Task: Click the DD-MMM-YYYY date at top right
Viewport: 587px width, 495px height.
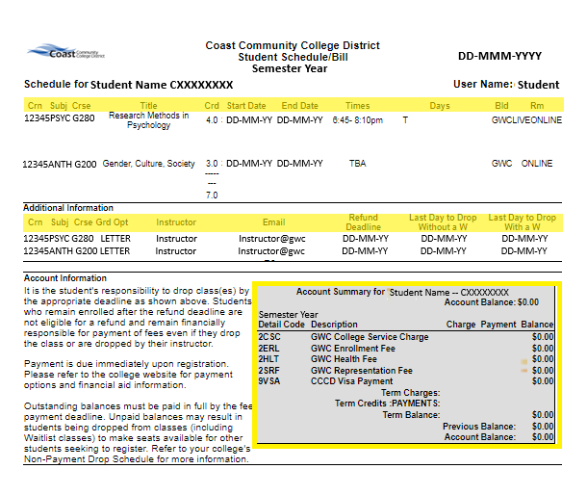Action: (499, 56)
